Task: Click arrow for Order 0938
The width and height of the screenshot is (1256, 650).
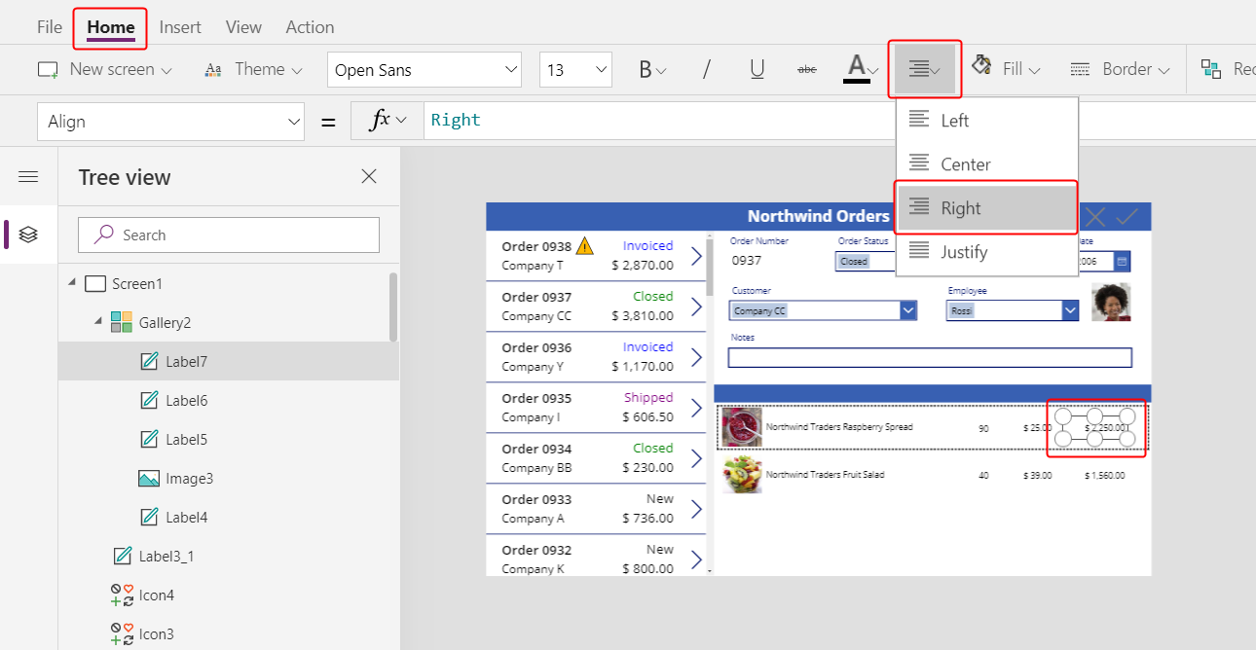Action: point(695,256)
